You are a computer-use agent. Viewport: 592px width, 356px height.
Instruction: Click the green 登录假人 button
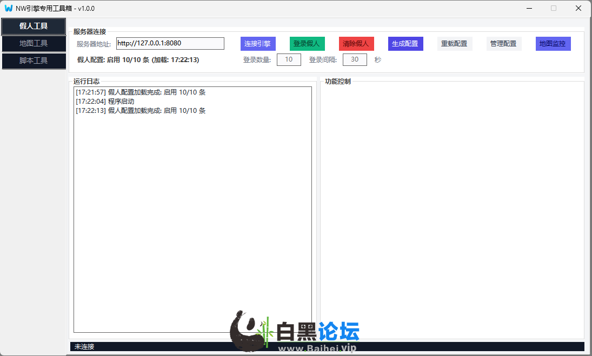pyautogui.click(x=307, y=44)
